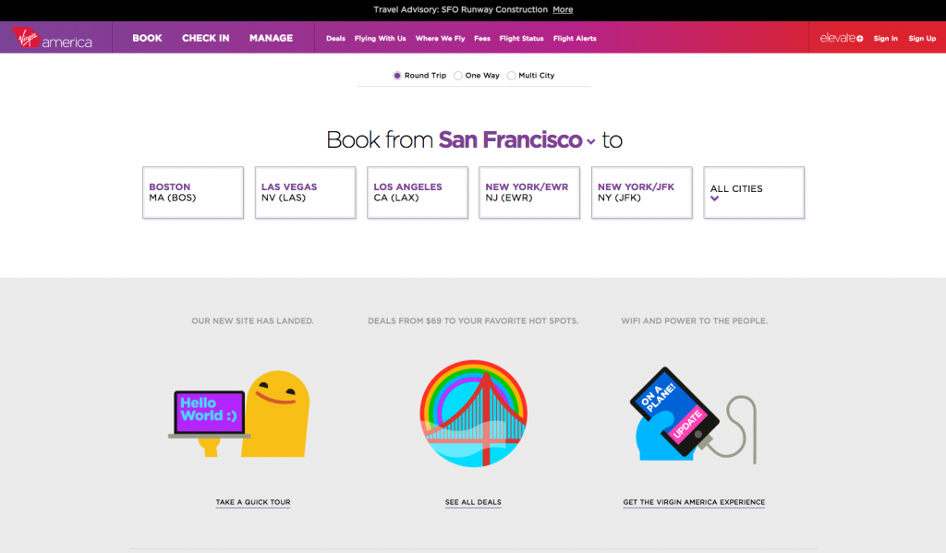Open Where We Fly page

point(440,39)
